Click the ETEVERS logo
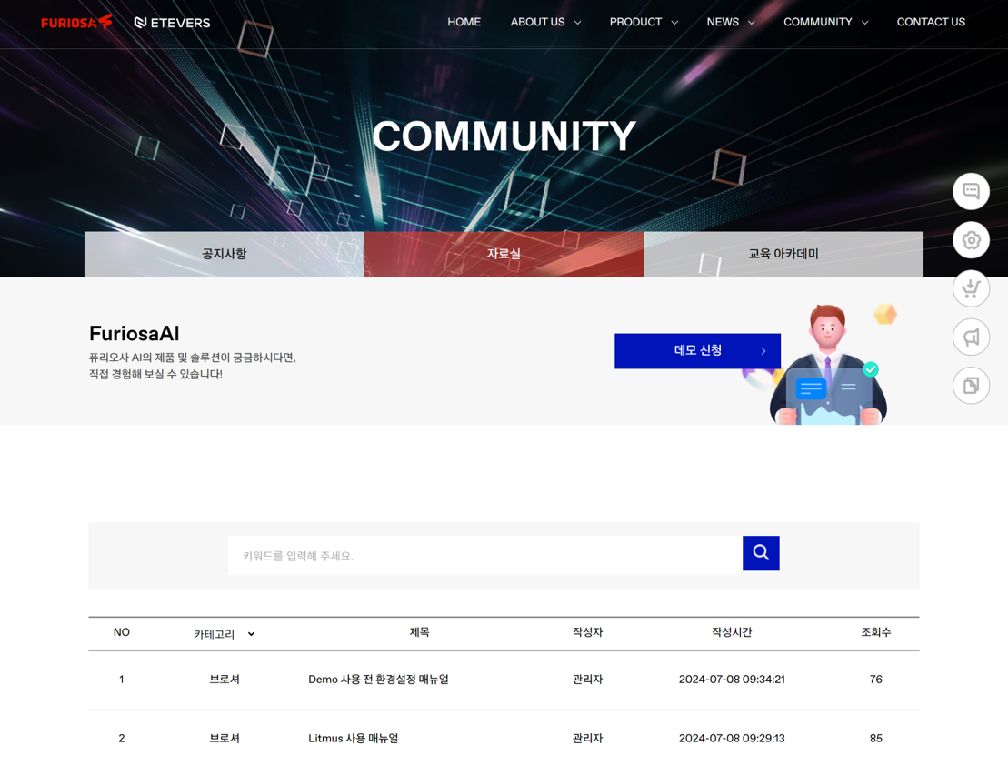 pyautogui.click(x=173, y=23)
